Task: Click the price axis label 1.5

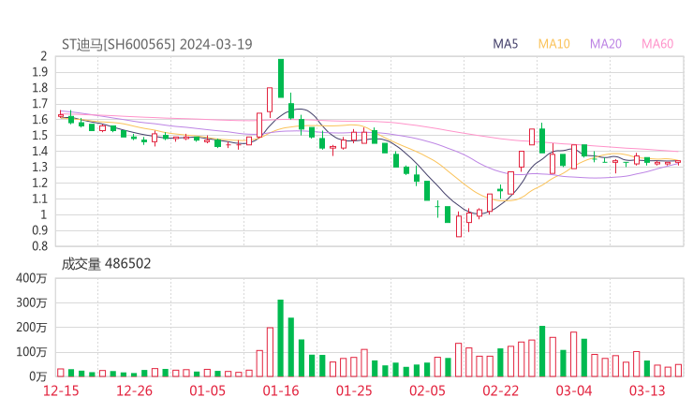Action: pyautogui.click(x=39, y=135)
